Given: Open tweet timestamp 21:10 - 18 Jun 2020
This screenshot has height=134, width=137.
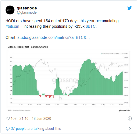Looking at the screenshot, I should pos(35,118).
